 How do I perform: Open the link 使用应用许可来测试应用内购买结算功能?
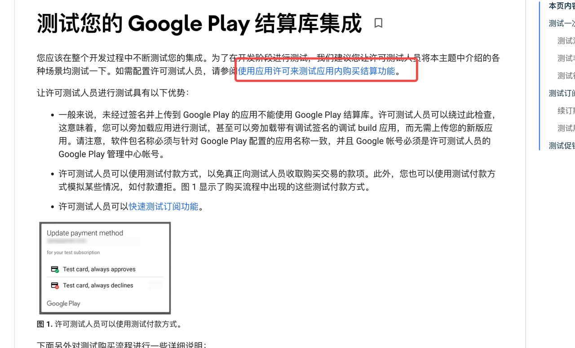pyautogui.click(x=317, y=71)
